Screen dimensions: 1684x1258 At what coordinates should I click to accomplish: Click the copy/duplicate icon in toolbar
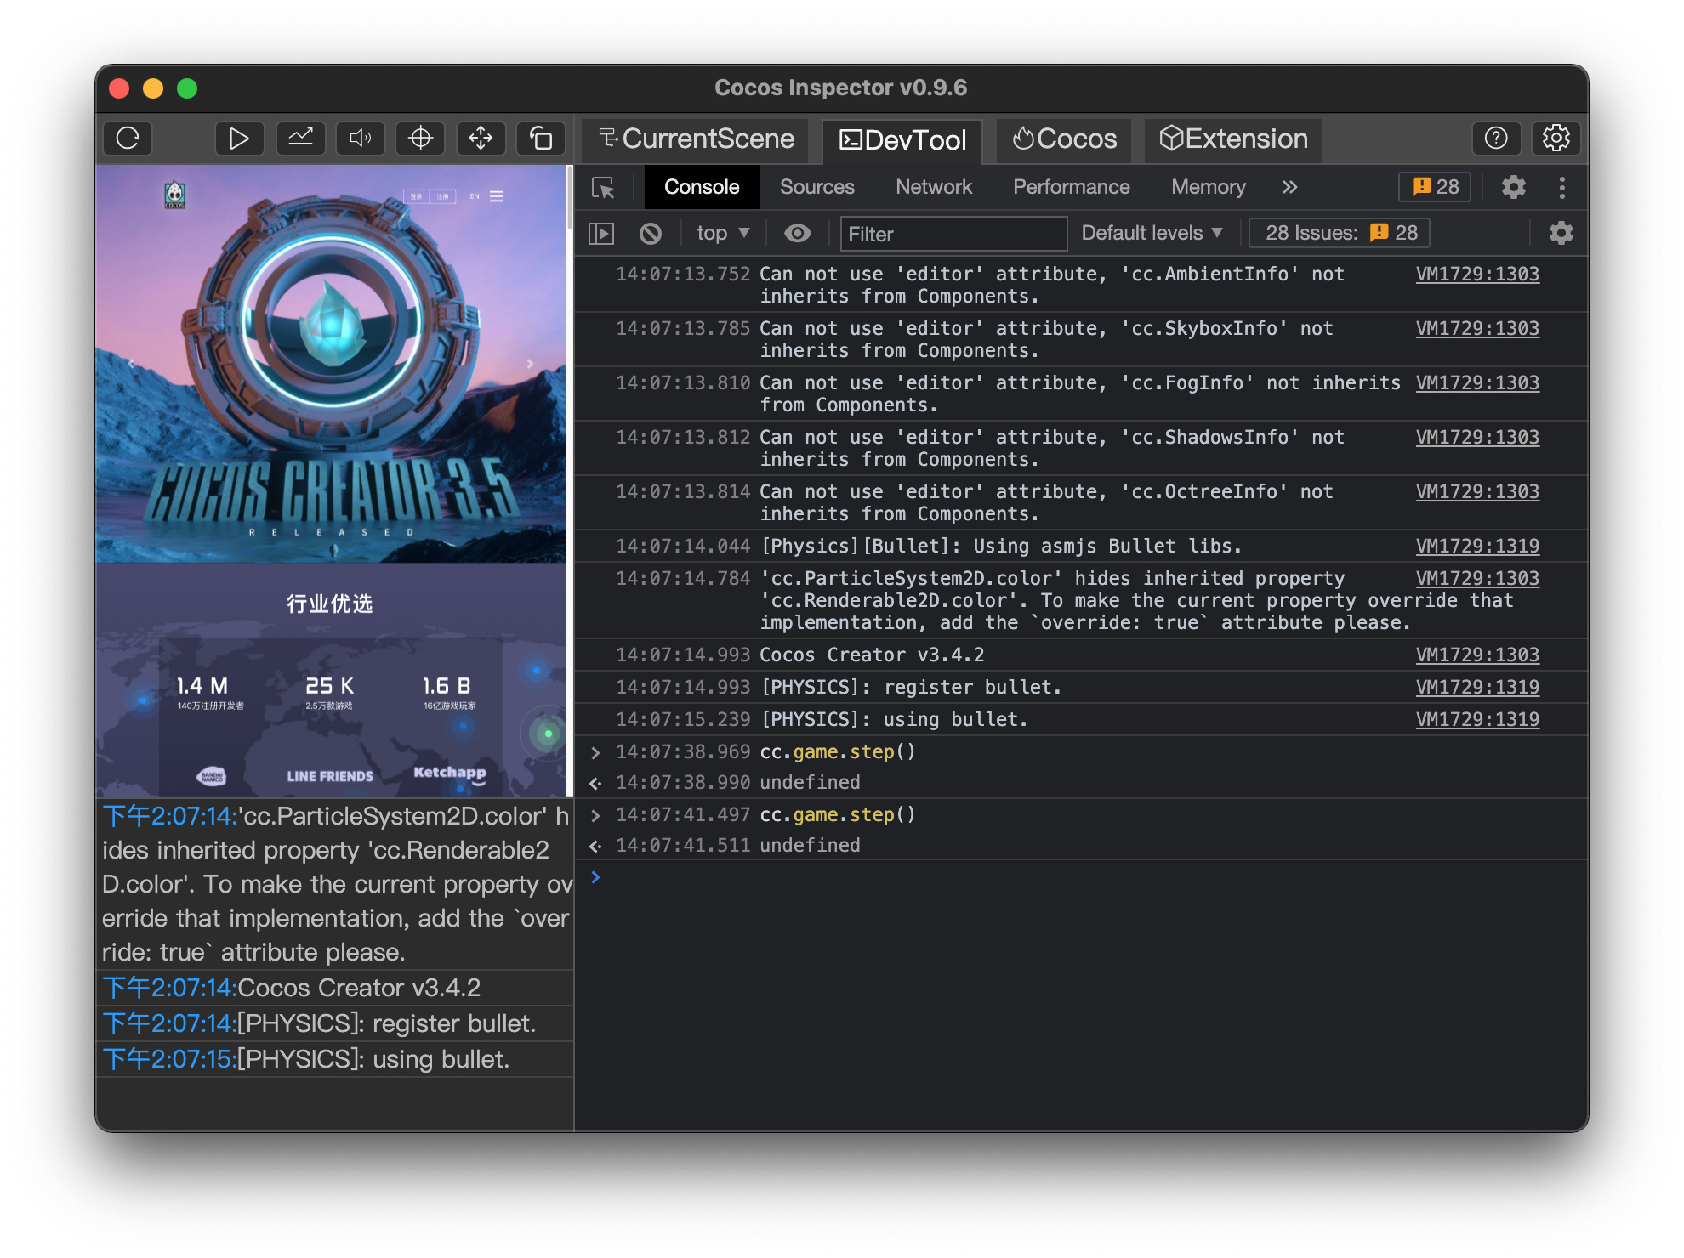click(x=541, y=139)
